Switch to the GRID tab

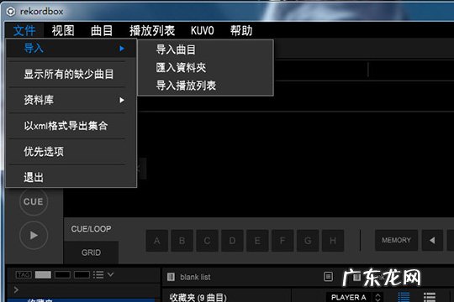[x=91, y=253]
